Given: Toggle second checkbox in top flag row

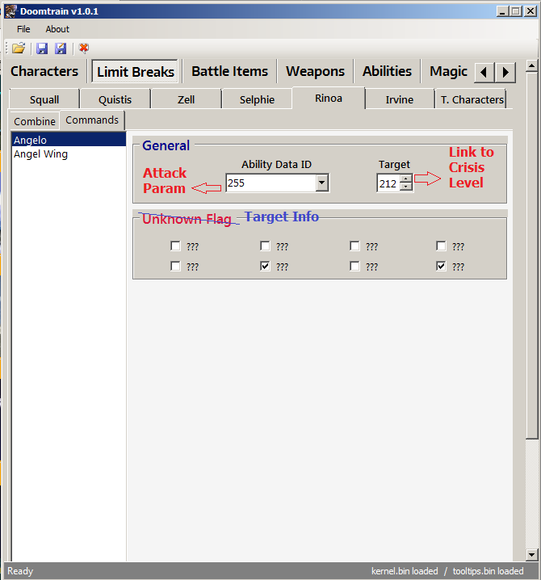Looking at the screenshot, I should 265,246.
